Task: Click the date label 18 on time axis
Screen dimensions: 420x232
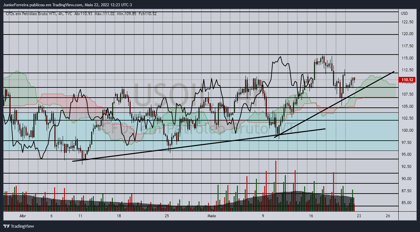Action: (119, 216)
